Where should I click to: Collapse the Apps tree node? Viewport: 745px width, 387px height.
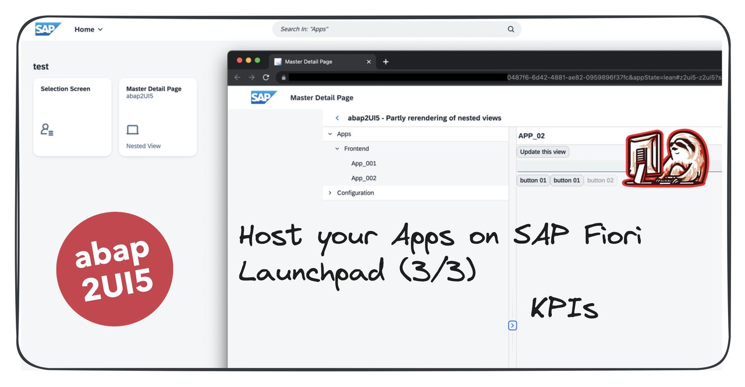330,134
